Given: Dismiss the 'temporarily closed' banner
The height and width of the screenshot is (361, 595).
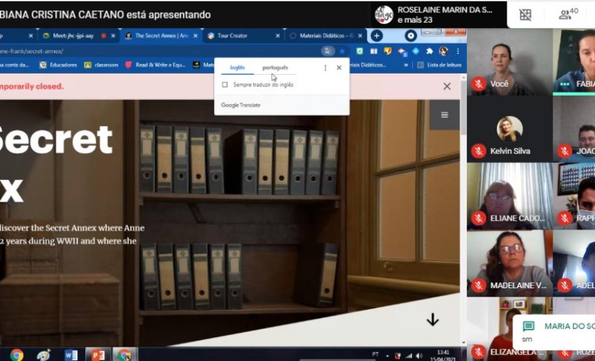Looking at the screenshot, I should (447, 86).
